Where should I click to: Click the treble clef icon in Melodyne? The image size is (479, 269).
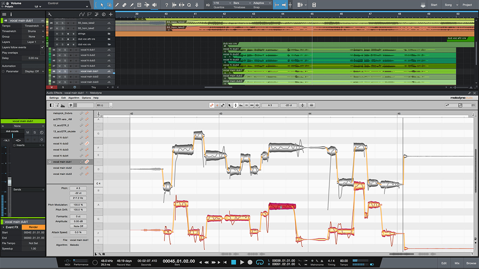pos(99,114)
